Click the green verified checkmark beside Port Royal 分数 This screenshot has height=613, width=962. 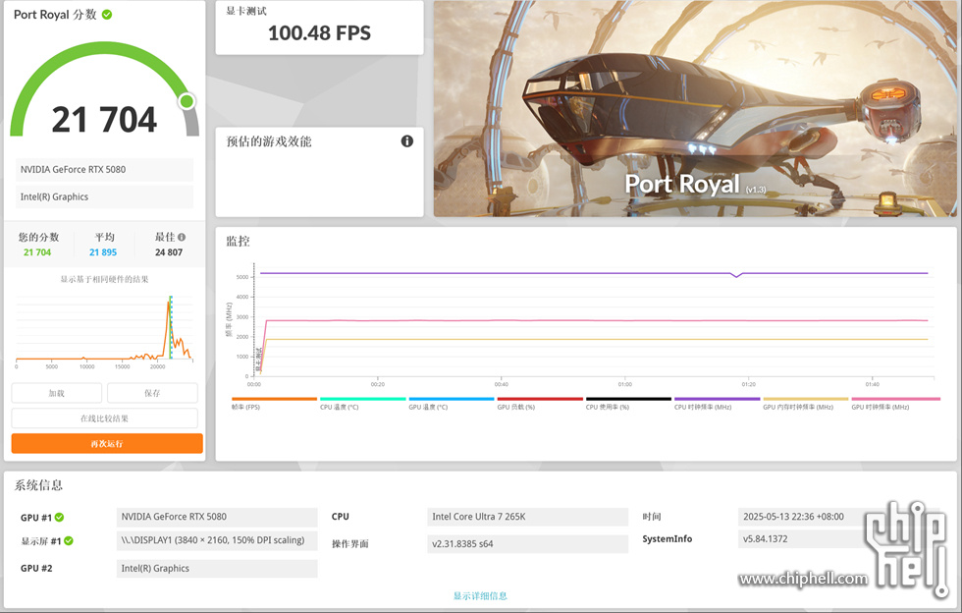(107, 14)
